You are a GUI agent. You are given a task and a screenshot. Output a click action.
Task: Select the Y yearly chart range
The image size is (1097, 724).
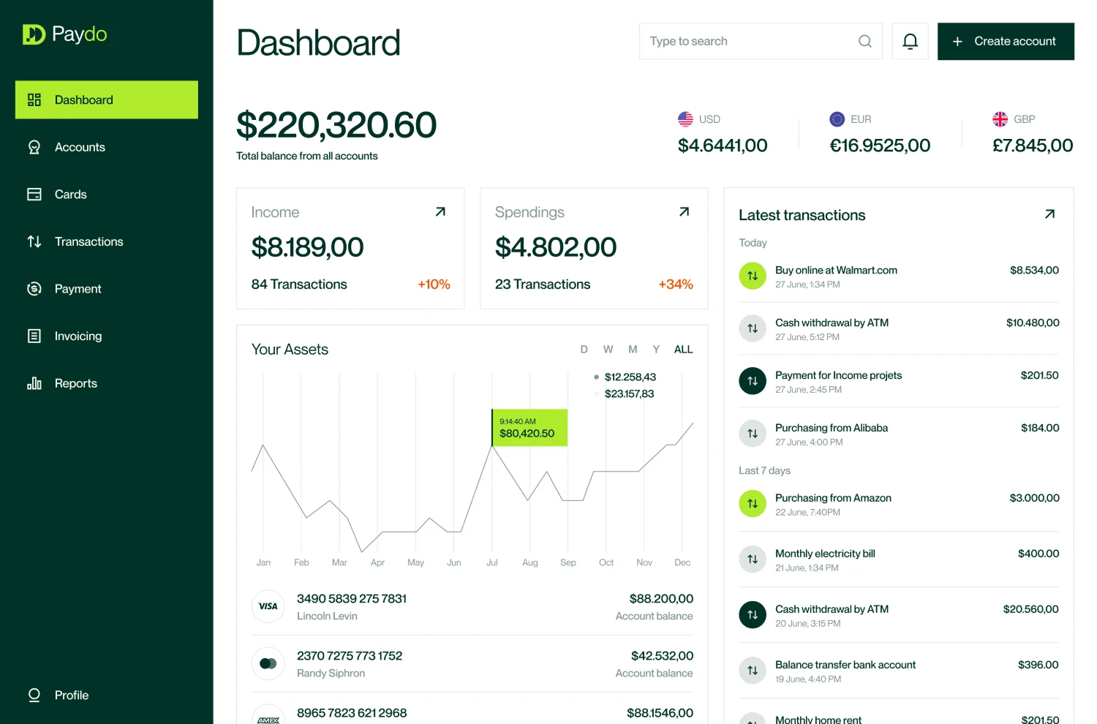pyautogui.click(x=656, y=350)
